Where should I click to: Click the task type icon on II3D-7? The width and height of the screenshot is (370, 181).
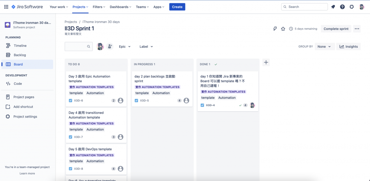coord(70,137)
